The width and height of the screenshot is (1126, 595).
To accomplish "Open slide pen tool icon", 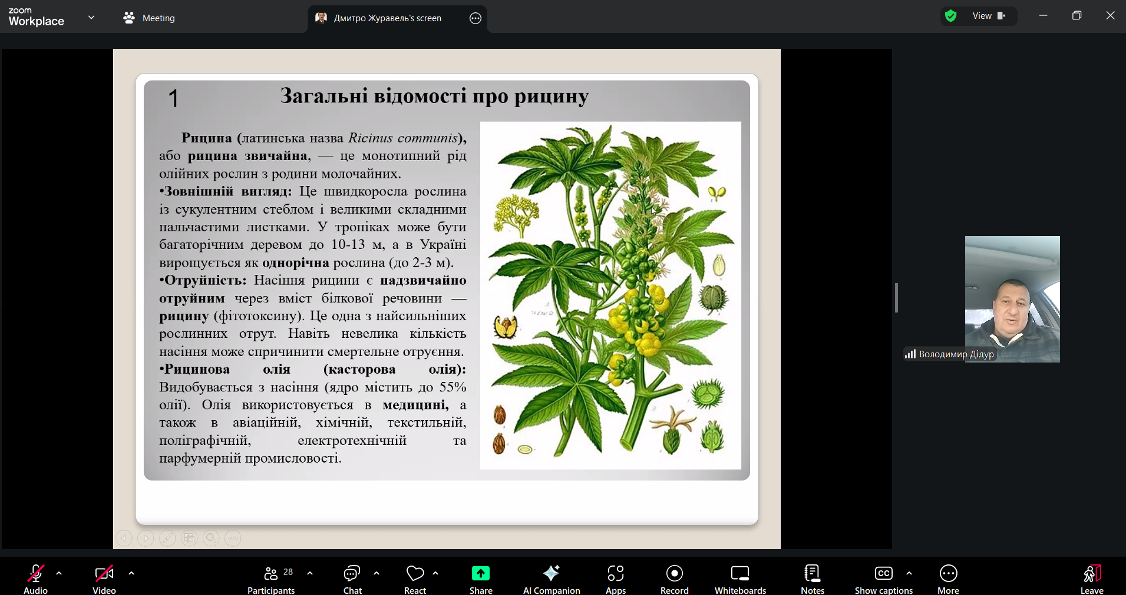I will 167,538.
